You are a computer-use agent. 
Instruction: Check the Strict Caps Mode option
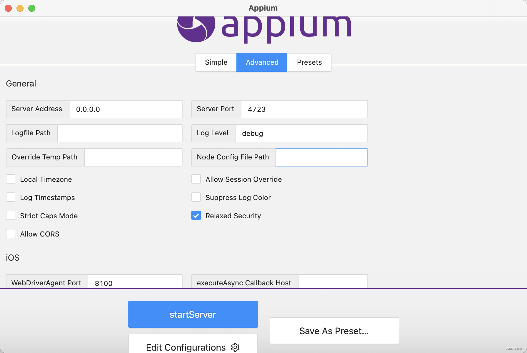(11, 215)
